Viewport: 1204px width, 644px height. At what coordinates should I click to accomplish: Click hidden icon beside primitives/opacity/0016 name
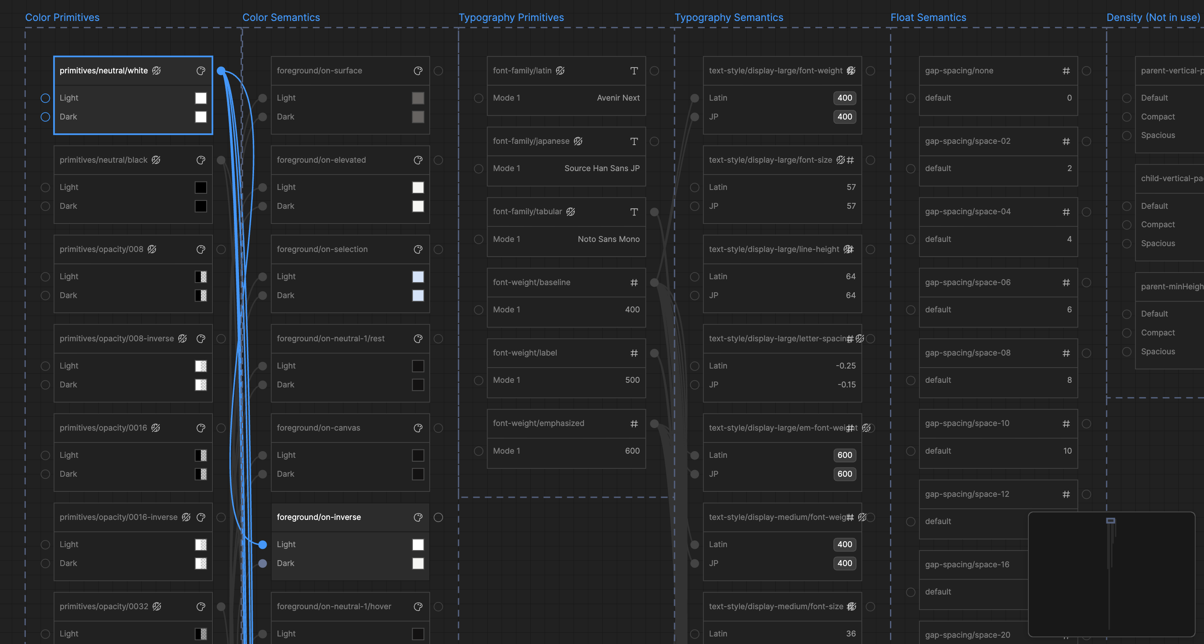156,428
